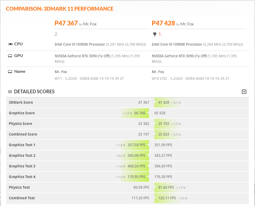
Task: Select the CPU text with 5,201 MHz
Action: click(100, 44)
